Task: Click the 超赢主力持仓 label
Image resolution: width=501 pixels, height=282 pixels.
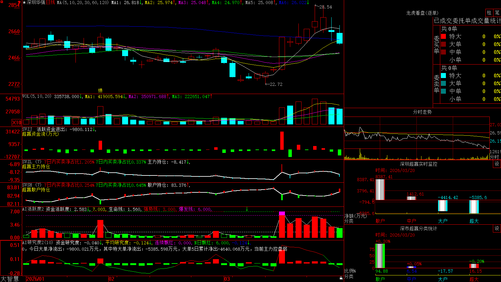Action: pos(36,166)
